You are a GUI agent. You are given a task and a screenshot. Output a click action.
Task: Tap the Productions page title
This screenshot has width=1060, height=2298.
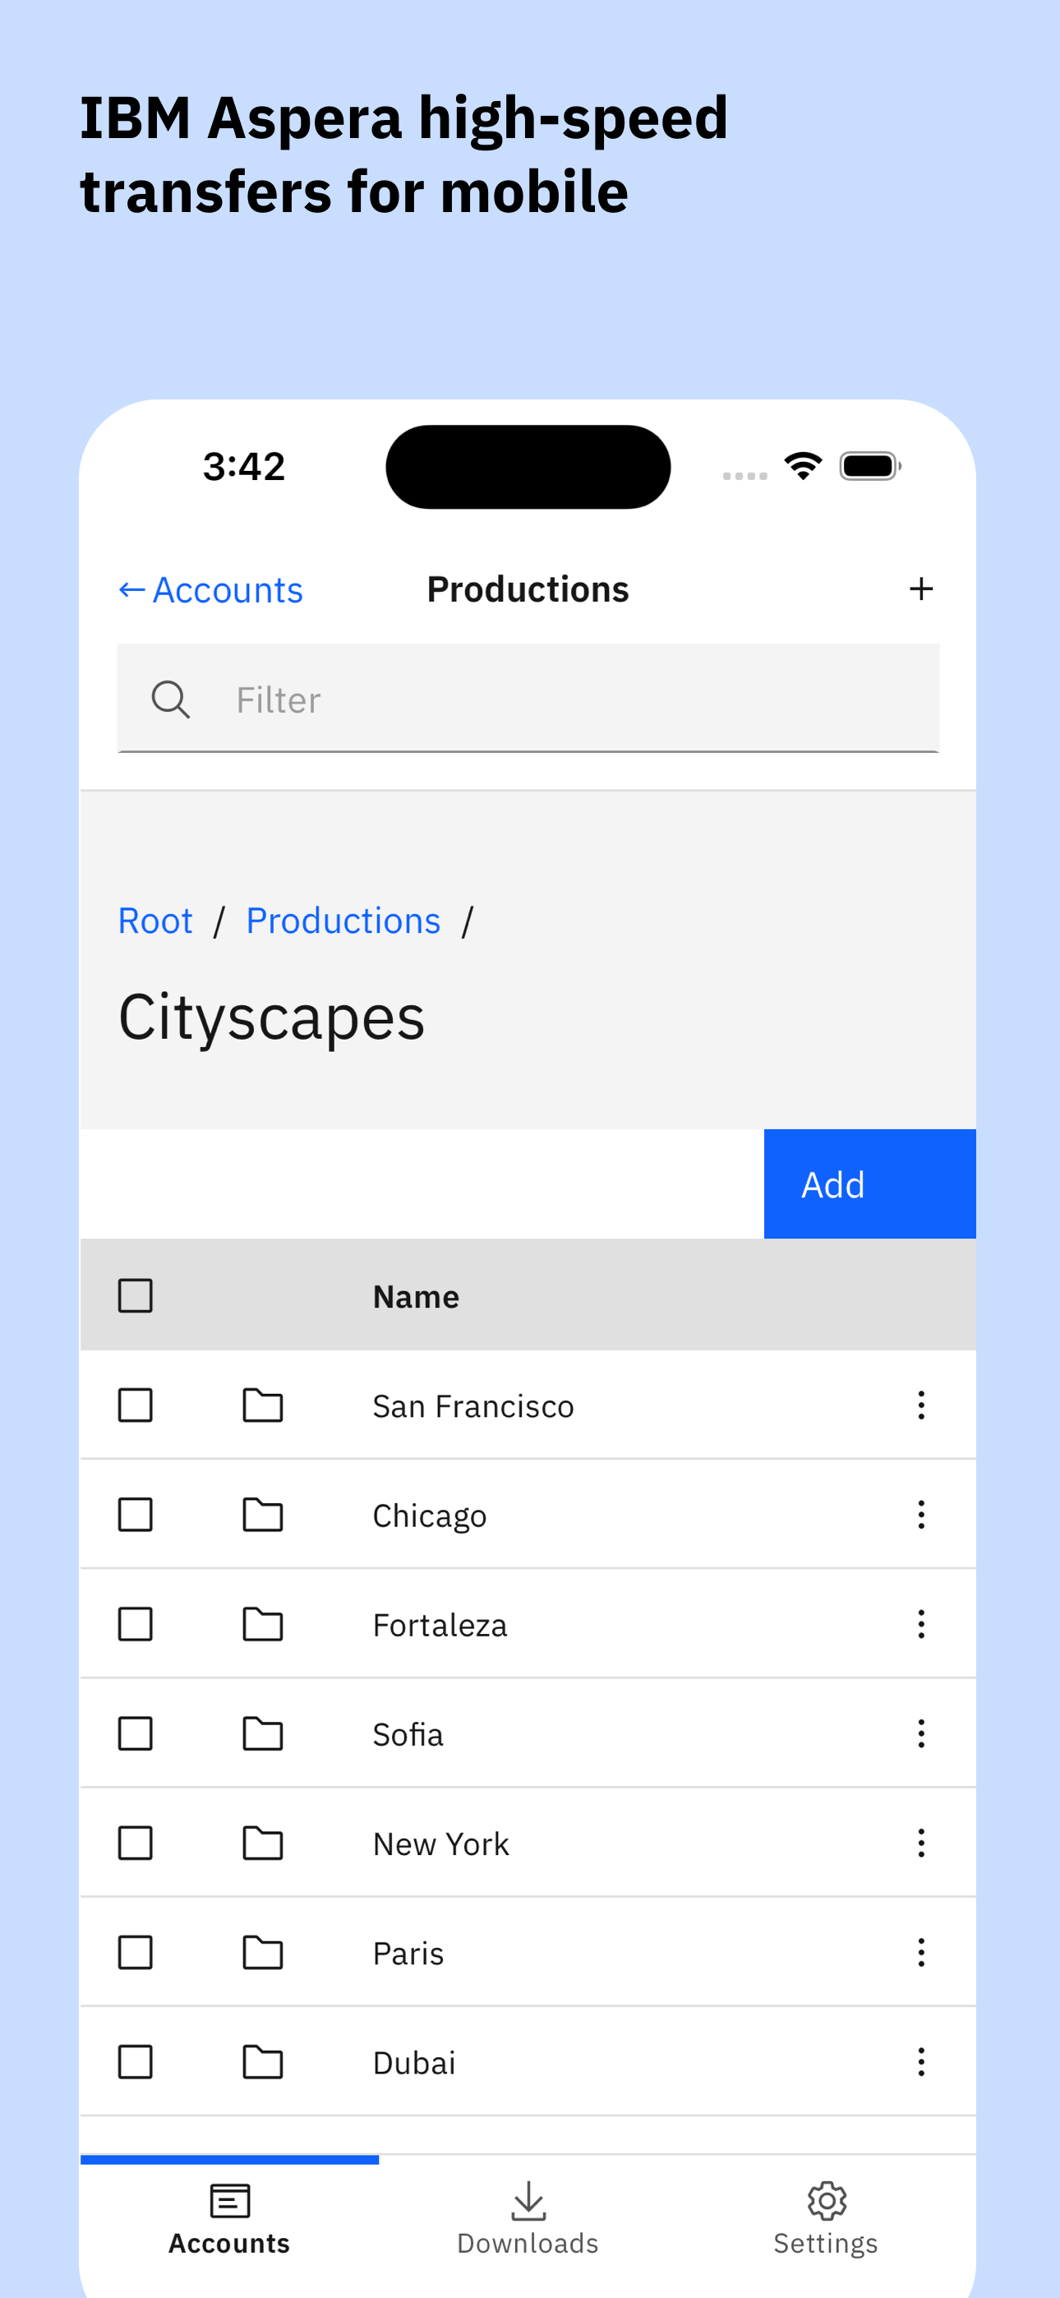click(x=528, y=589)
